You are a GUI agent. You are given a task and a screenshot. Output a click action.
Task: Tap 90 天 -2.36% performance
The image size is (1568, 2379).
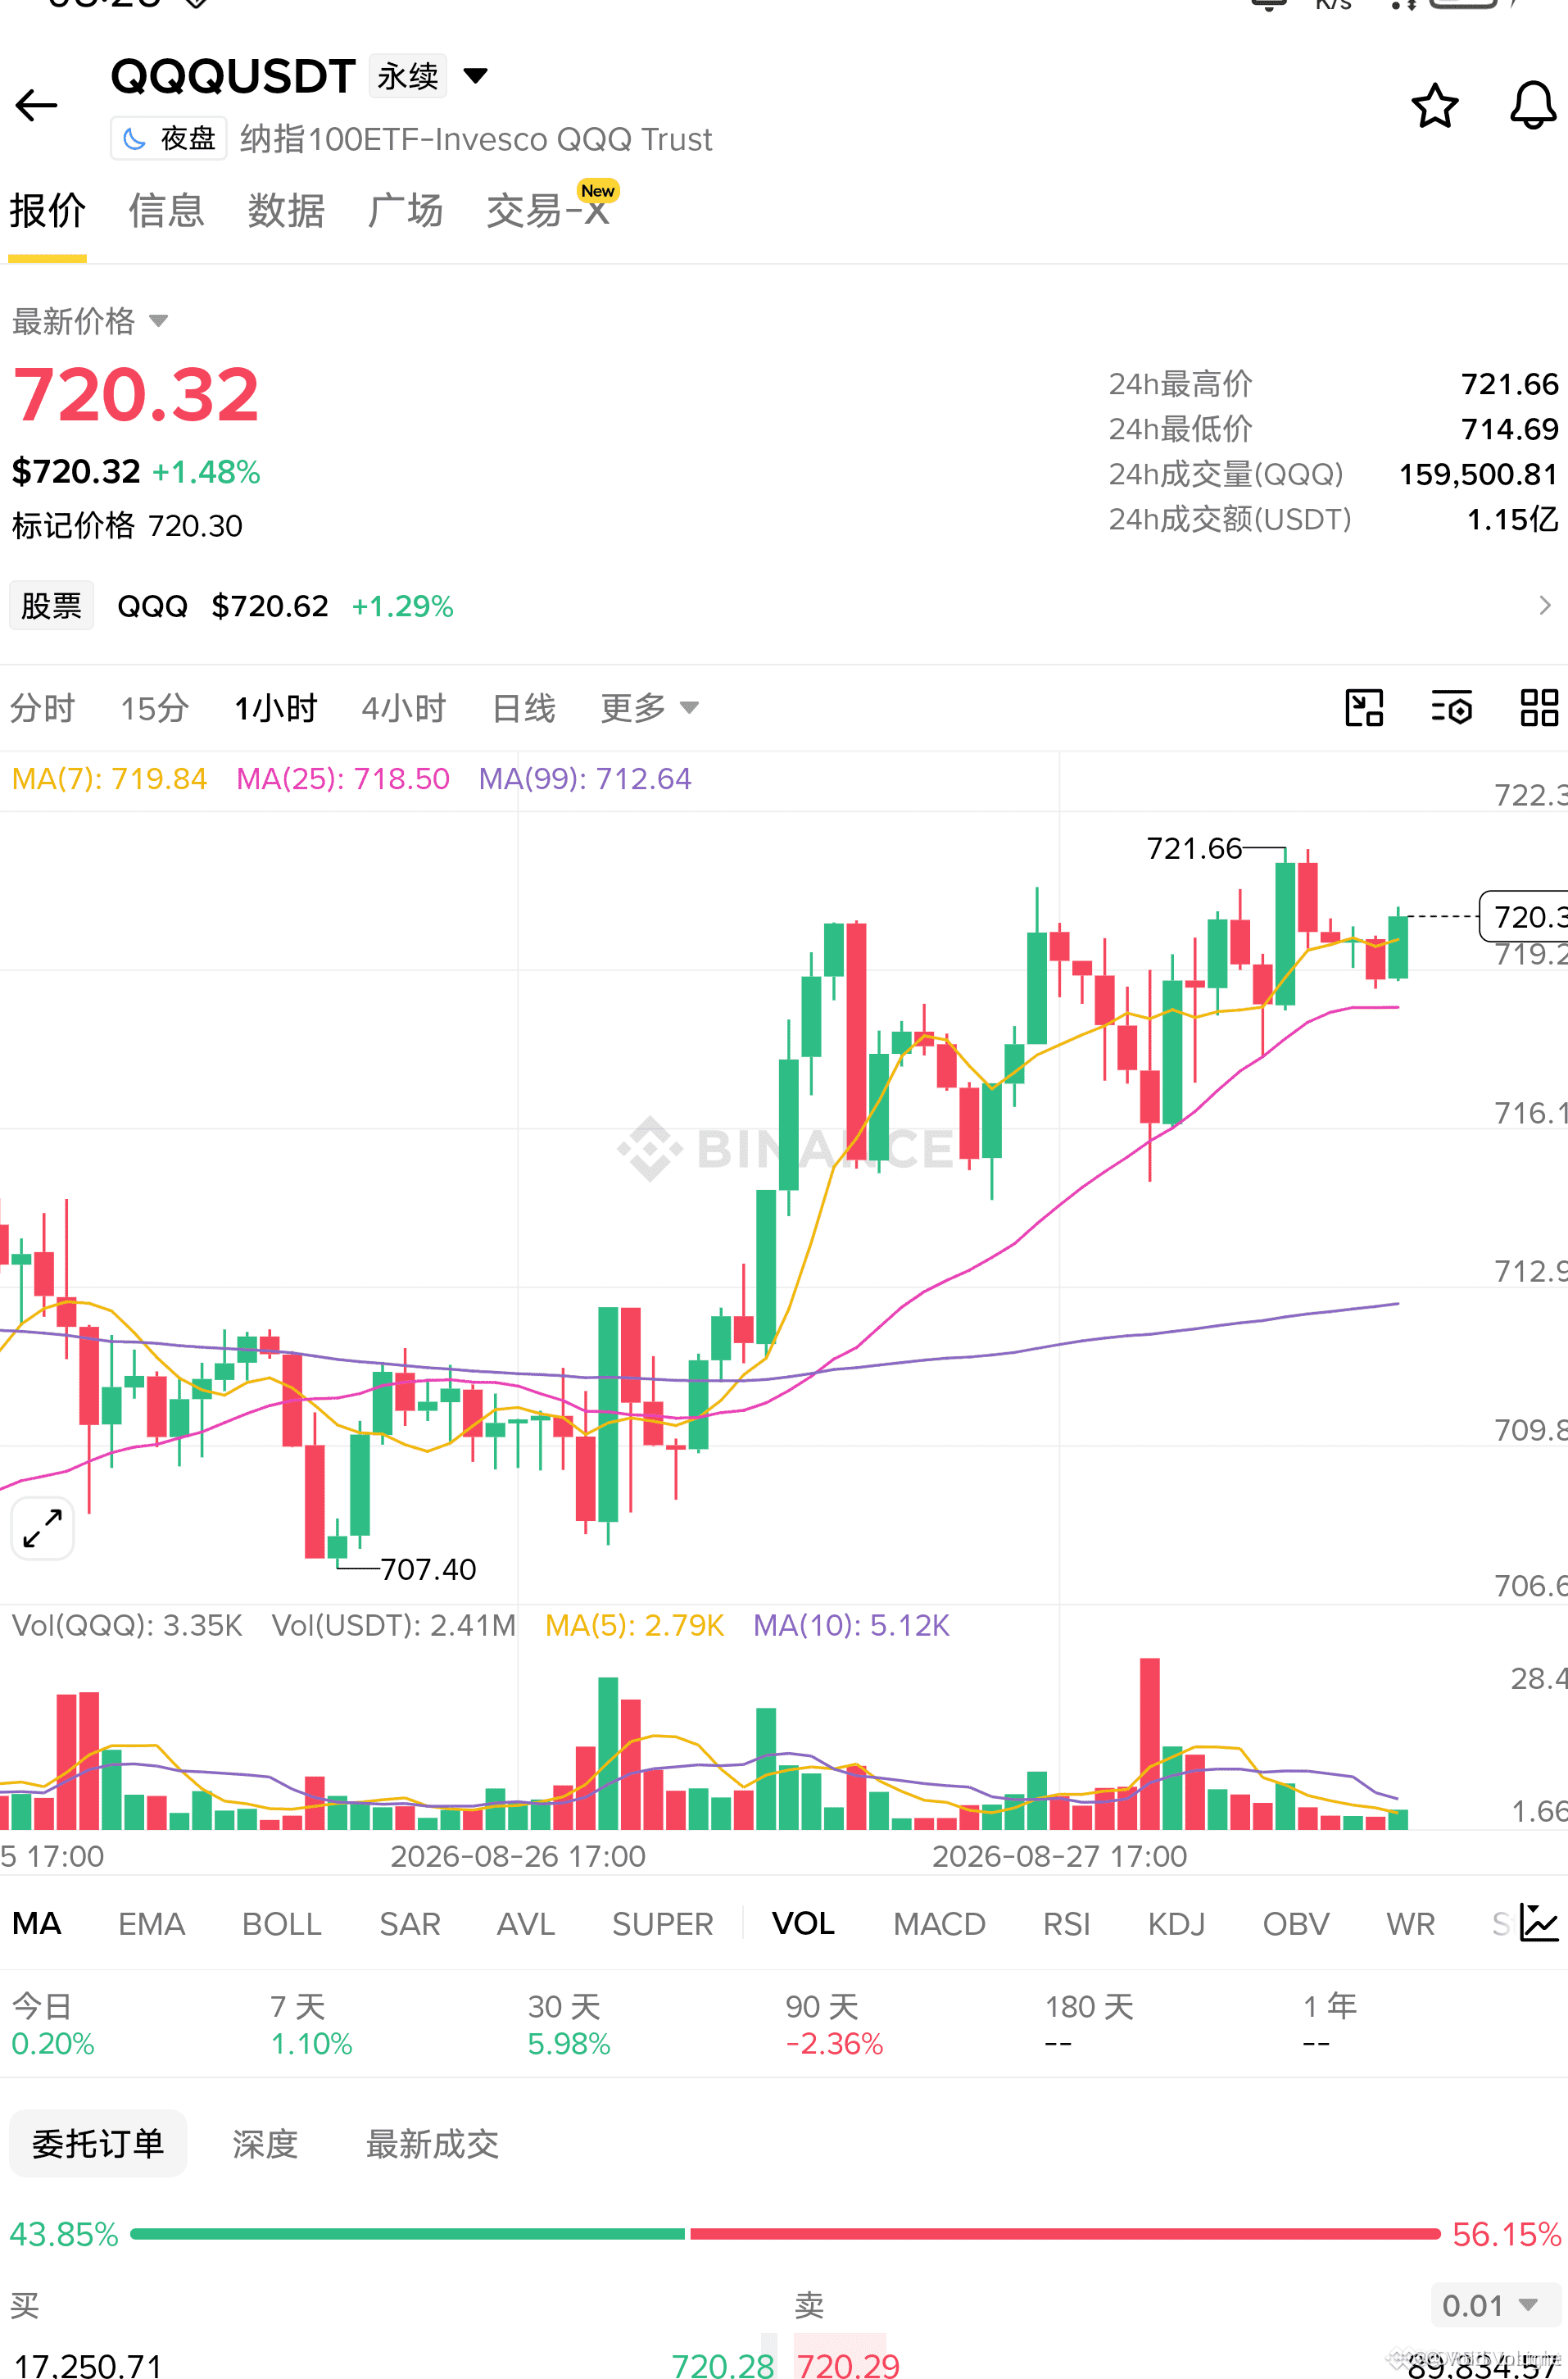pyautogui.click(x=834, y=2024)
